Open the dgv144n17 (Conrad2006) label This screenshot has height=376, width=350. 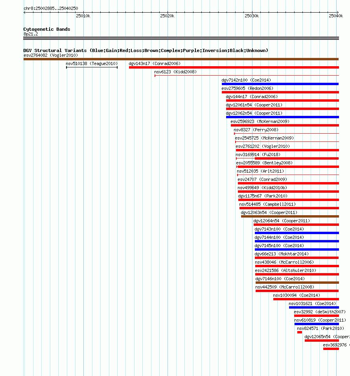(252, 97)
